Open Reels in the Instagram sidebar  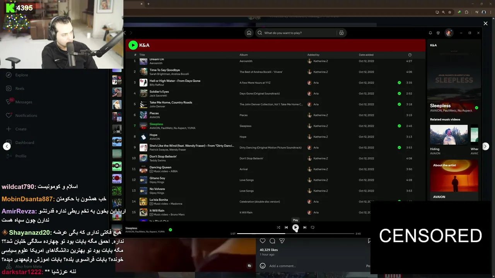click(15, 88)
